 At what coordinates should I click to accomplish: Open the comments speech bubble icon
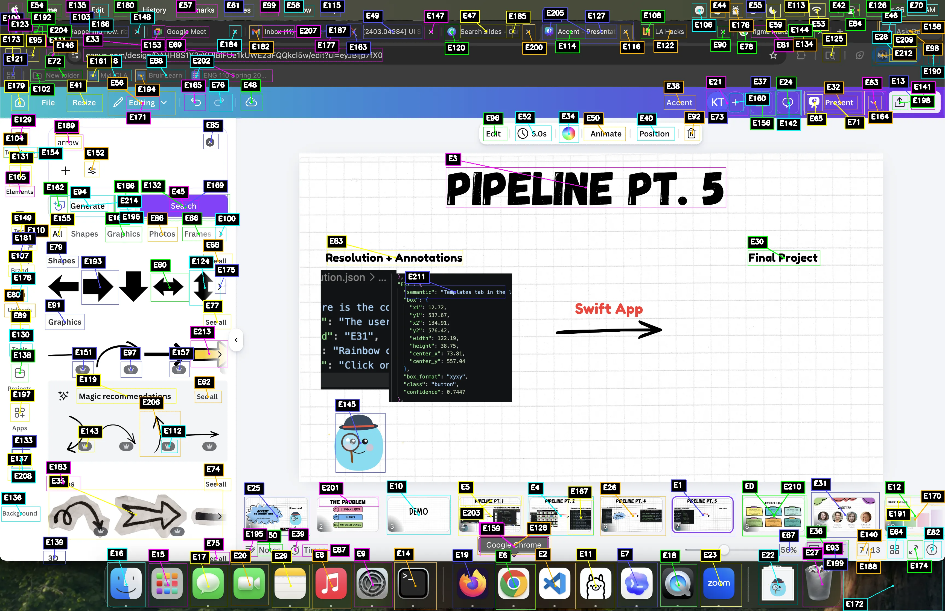tap(787, 102)
